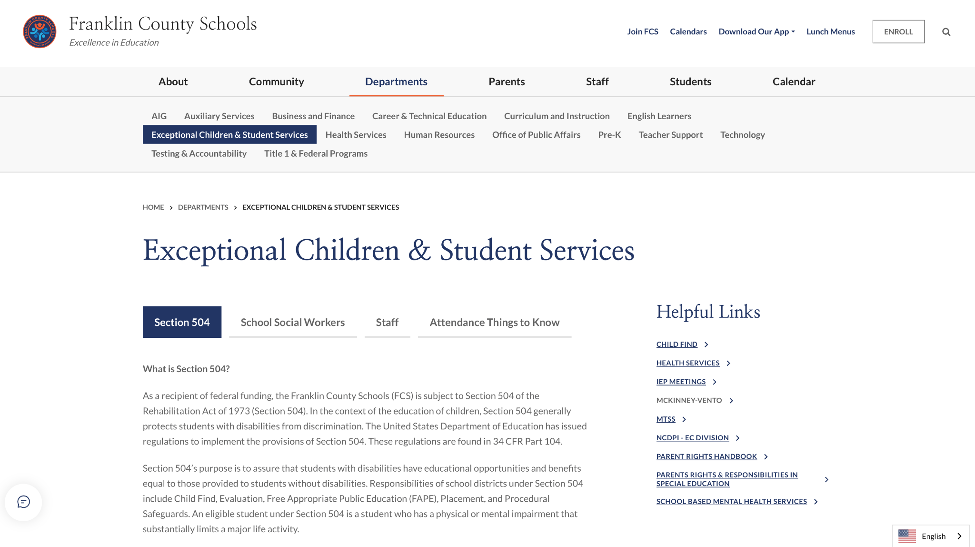Open the chat bubble widget
The image size is (975, 547).
coord(23,502)
